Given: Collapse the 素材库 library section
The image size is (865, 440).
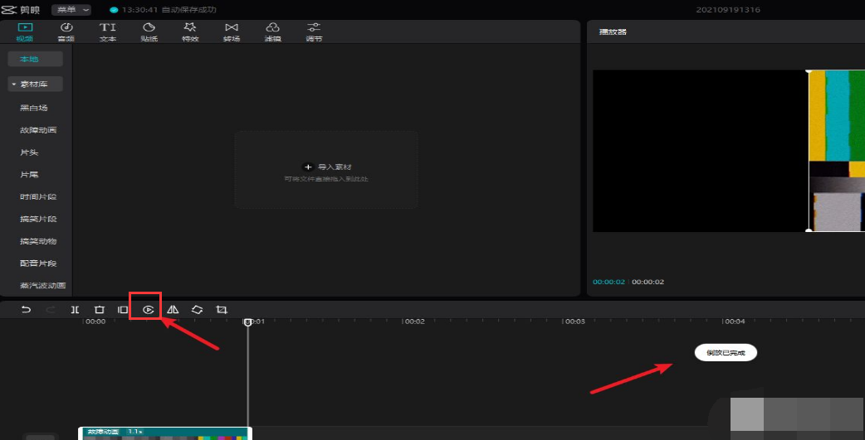Looking at the screenshot, I should click(36, 85).
